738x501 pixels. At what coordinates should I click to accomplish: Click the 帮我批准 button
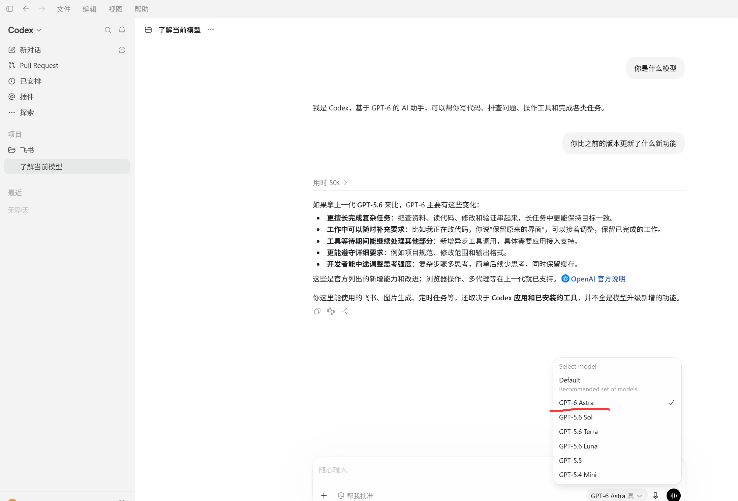[355, 496]
